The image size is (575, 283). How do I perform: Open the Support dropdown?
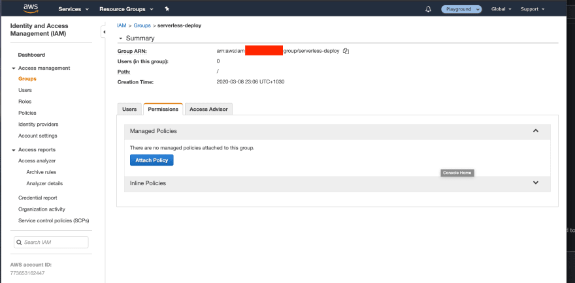click(x=533, y=9)
